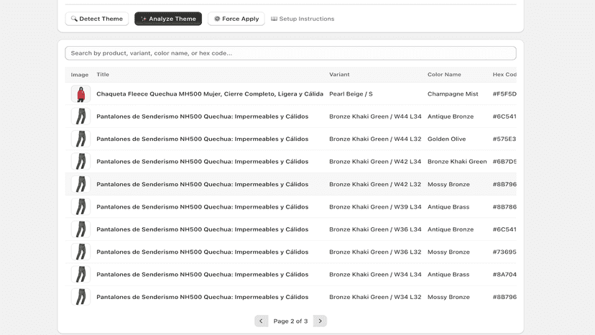This screenshot has width=595, height=335.
Task: Open the red fleece jacket thumbnail
Action: click(x=80, y=94)
